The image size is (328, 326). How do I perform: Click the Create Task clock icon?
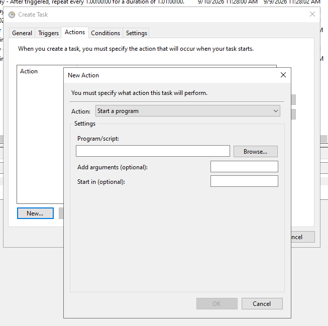pyautogui.click(x=12, y=15)
